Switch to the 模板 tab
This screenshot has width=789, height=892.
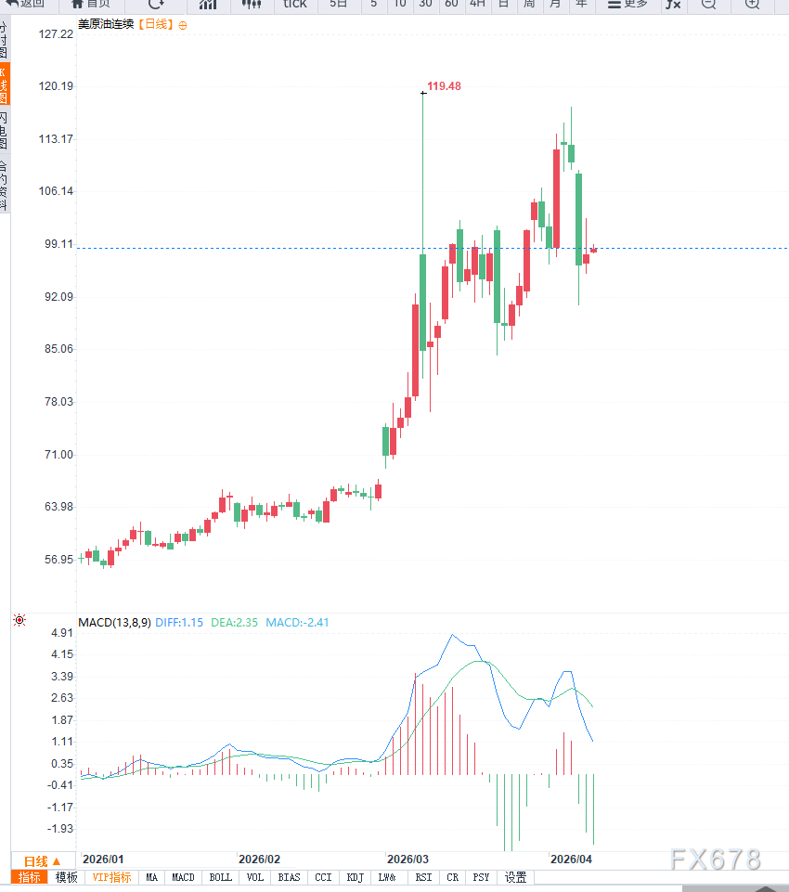point(66,877)
